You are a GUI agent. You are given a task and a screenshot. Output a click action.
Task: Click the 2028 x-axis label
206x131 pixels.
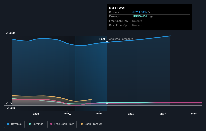pos(194,114)
